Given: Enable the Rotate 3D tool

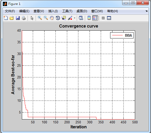Looking at the screenshot, I should click(58, 18).
